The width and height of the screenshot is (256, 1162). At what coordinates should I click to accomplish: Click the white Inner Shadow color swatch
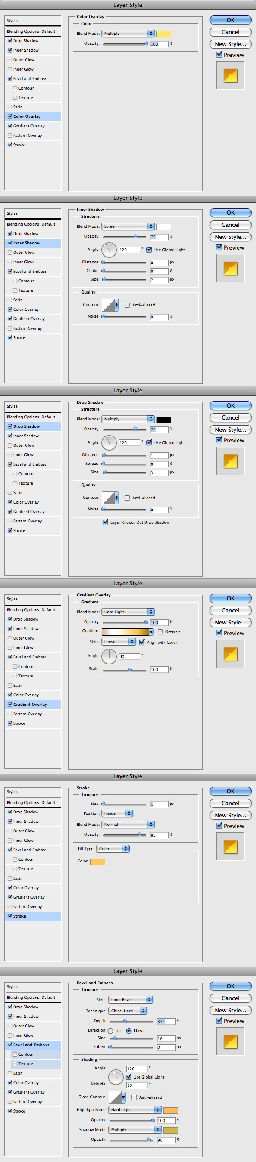(164, 226)
